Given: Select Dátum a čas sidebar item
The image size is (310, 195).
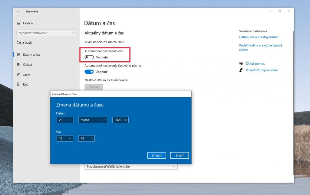Looking at the screenshot, I should click(31, 55).
